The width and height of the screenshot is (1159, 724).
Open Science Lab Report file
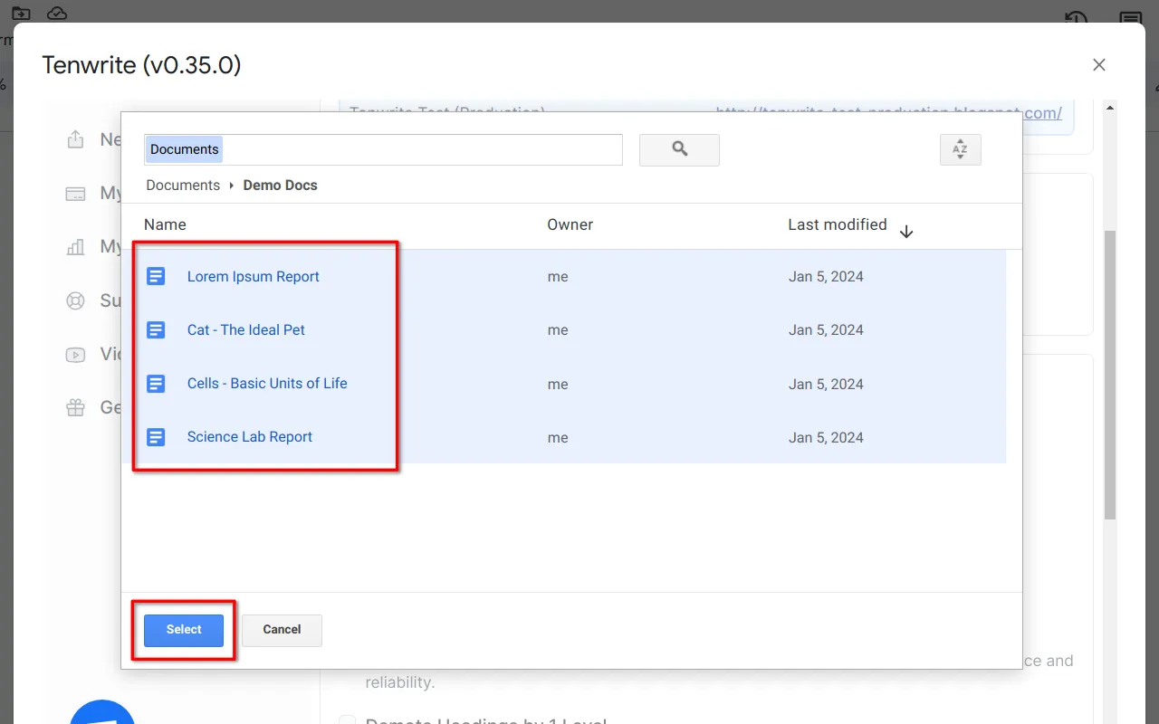pyautogui.click(x=250, y=436)
